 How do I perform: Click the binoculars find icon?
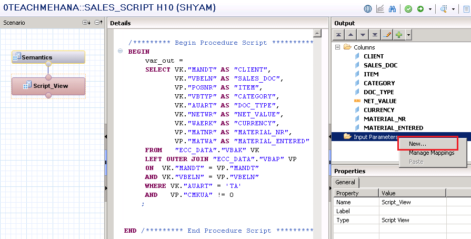(391, 9)
